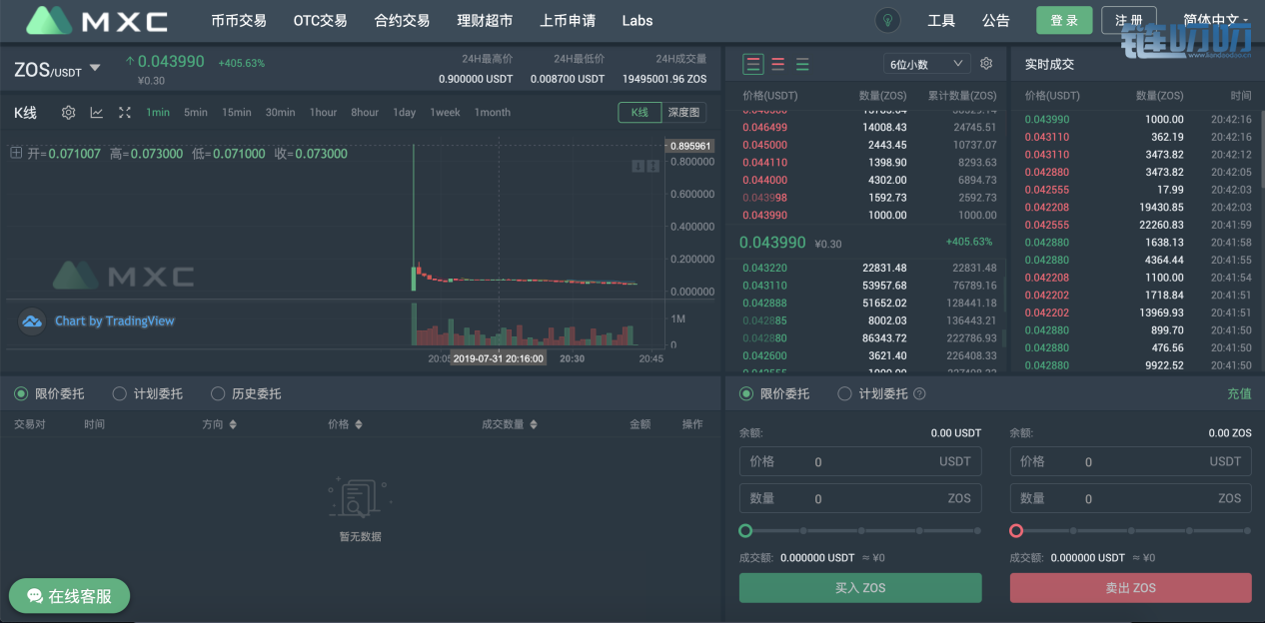This screenshot has height=623, width=1265.
Task: Show combined buy-sell order book view
Action: point(753,64)
